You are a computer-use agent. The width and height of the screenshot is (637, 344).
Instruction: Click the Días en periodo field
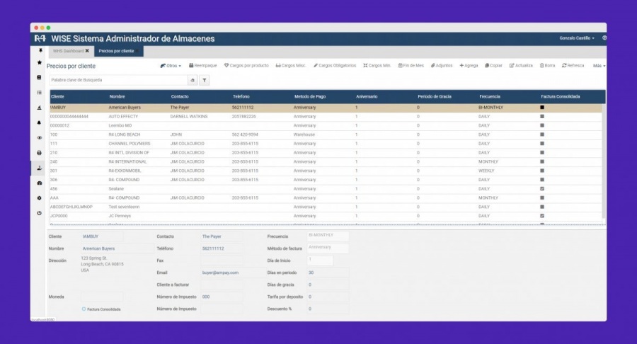click(x=328, y=273)
